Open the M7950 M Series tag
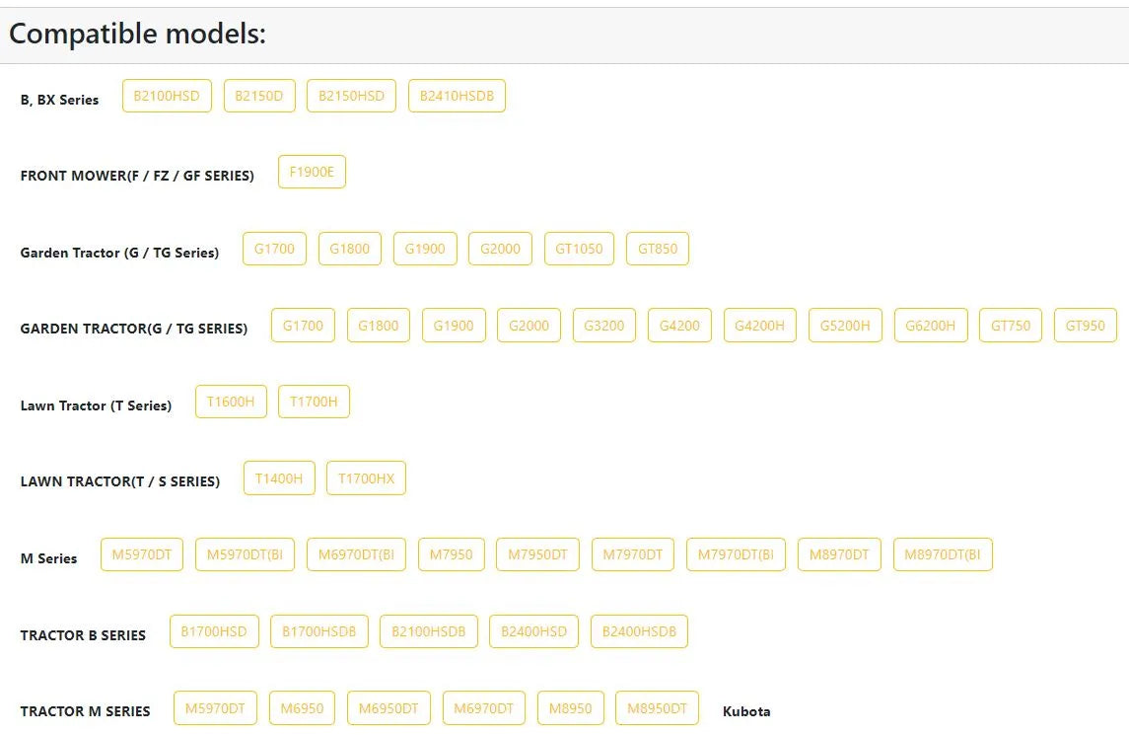Image resolution: width=1129 pixels, height=735 pixels. pos(452,554)
